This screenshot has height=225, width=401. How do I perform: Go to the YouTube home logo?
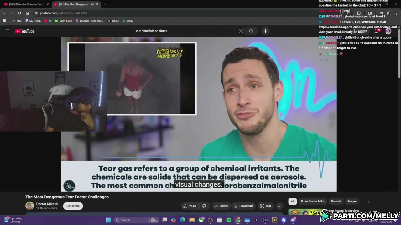(x=24, y=31)
